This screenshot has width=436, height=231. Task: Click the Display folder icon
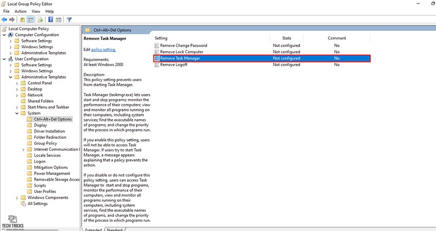pyautogui.click(x=30, y=125)
